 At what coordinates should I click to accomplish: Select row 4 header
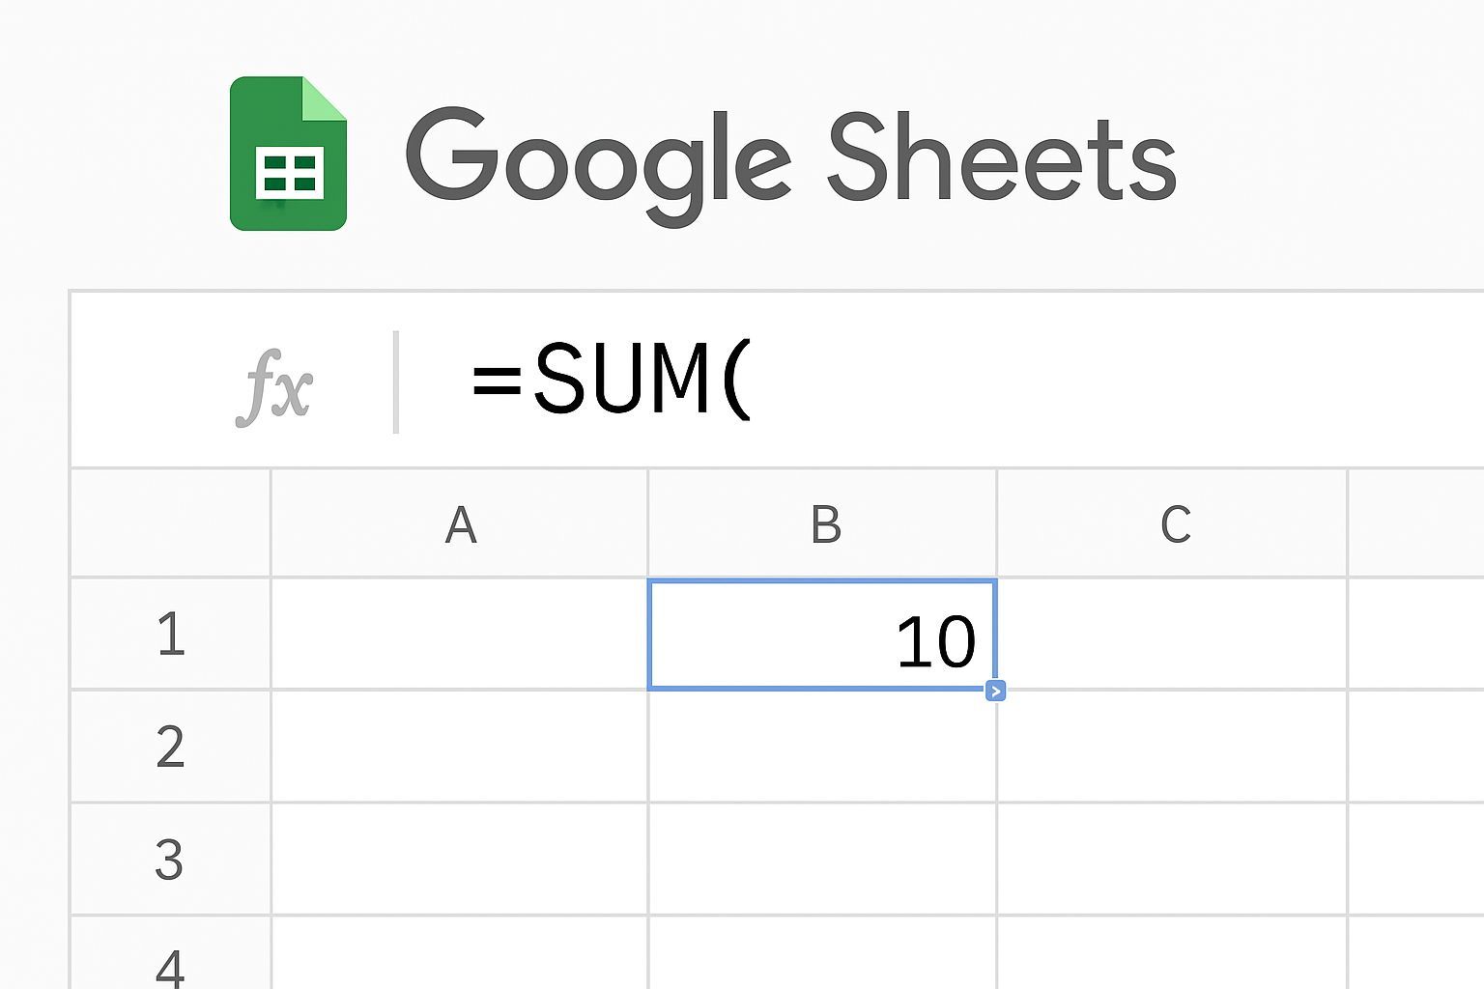pos(171,962)
